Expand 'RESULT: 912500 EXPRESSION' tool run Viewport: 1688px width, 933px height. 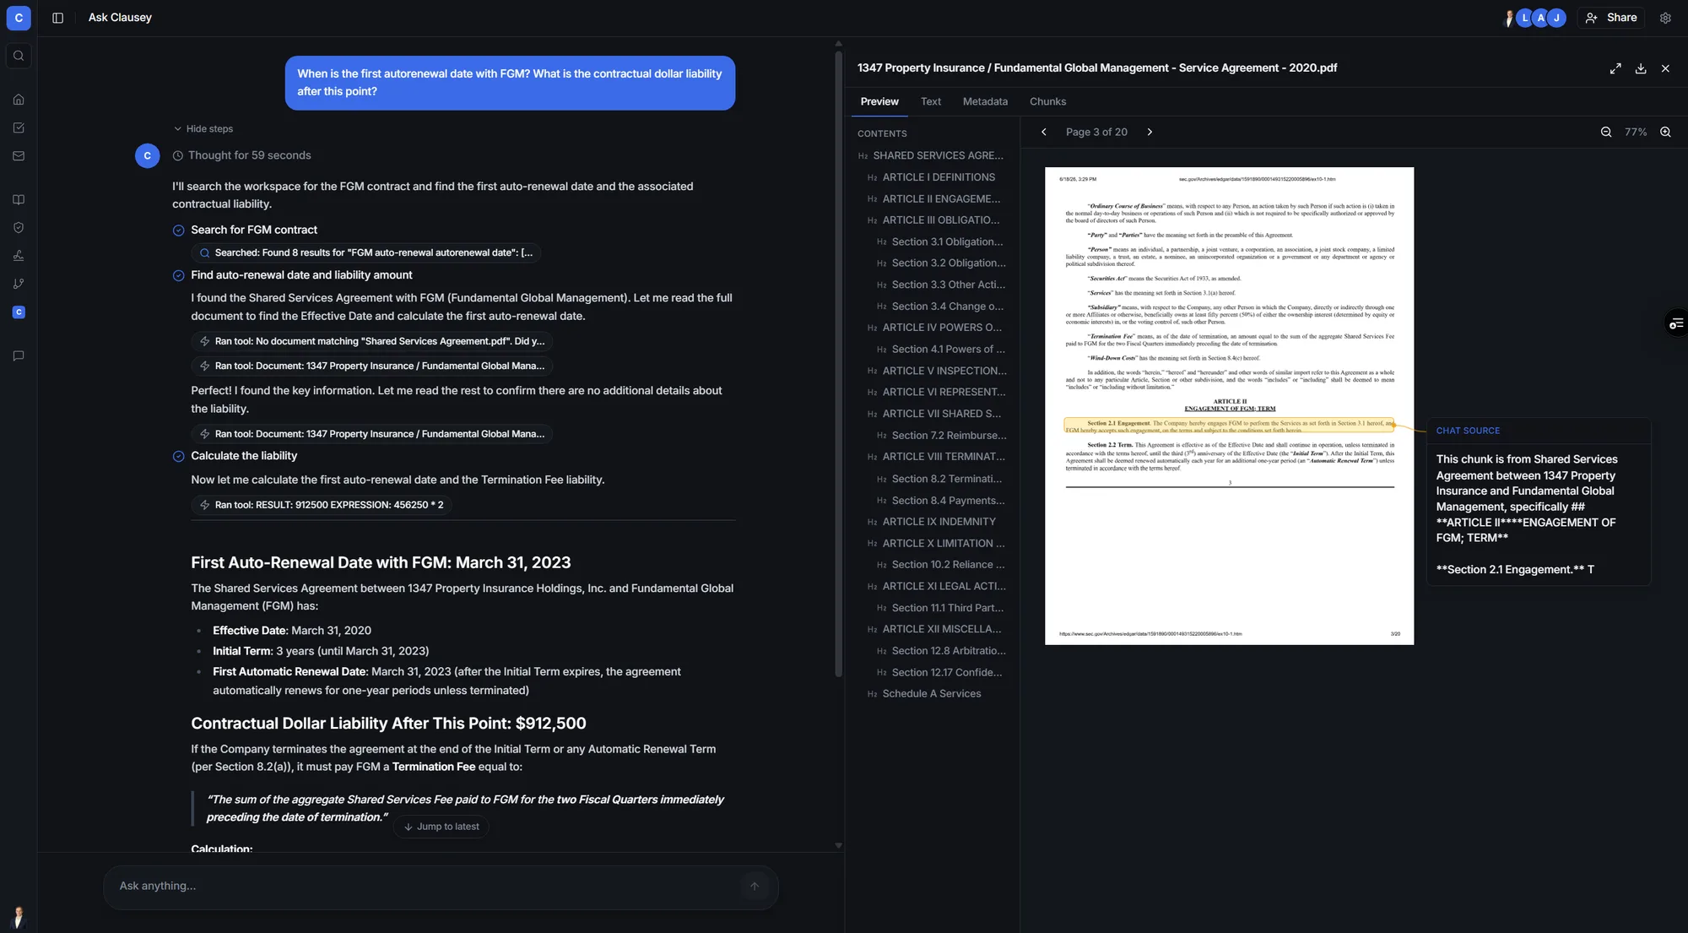[322, 505]
